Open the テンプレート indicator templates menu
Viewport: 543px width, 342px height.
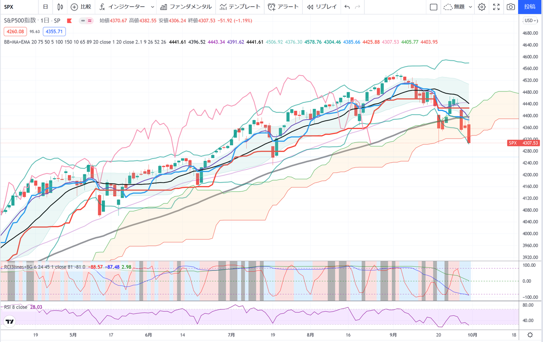[240, 7]
